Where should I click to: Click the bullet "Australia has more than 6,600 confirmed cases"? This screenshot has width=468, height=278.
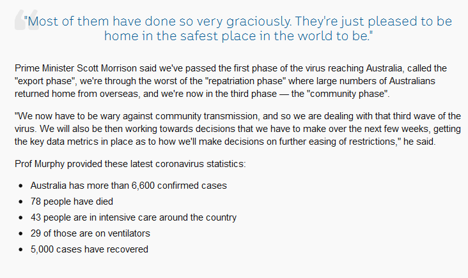tap(129, 186)
